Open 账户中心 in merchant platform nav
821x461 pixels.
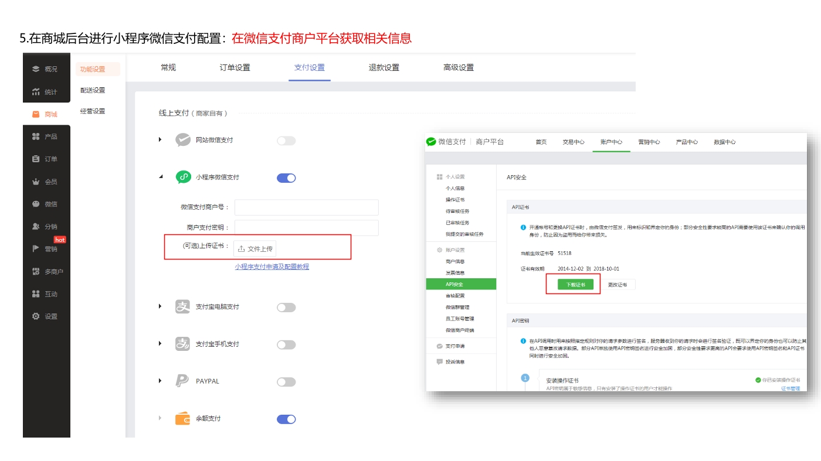[611, 142]
